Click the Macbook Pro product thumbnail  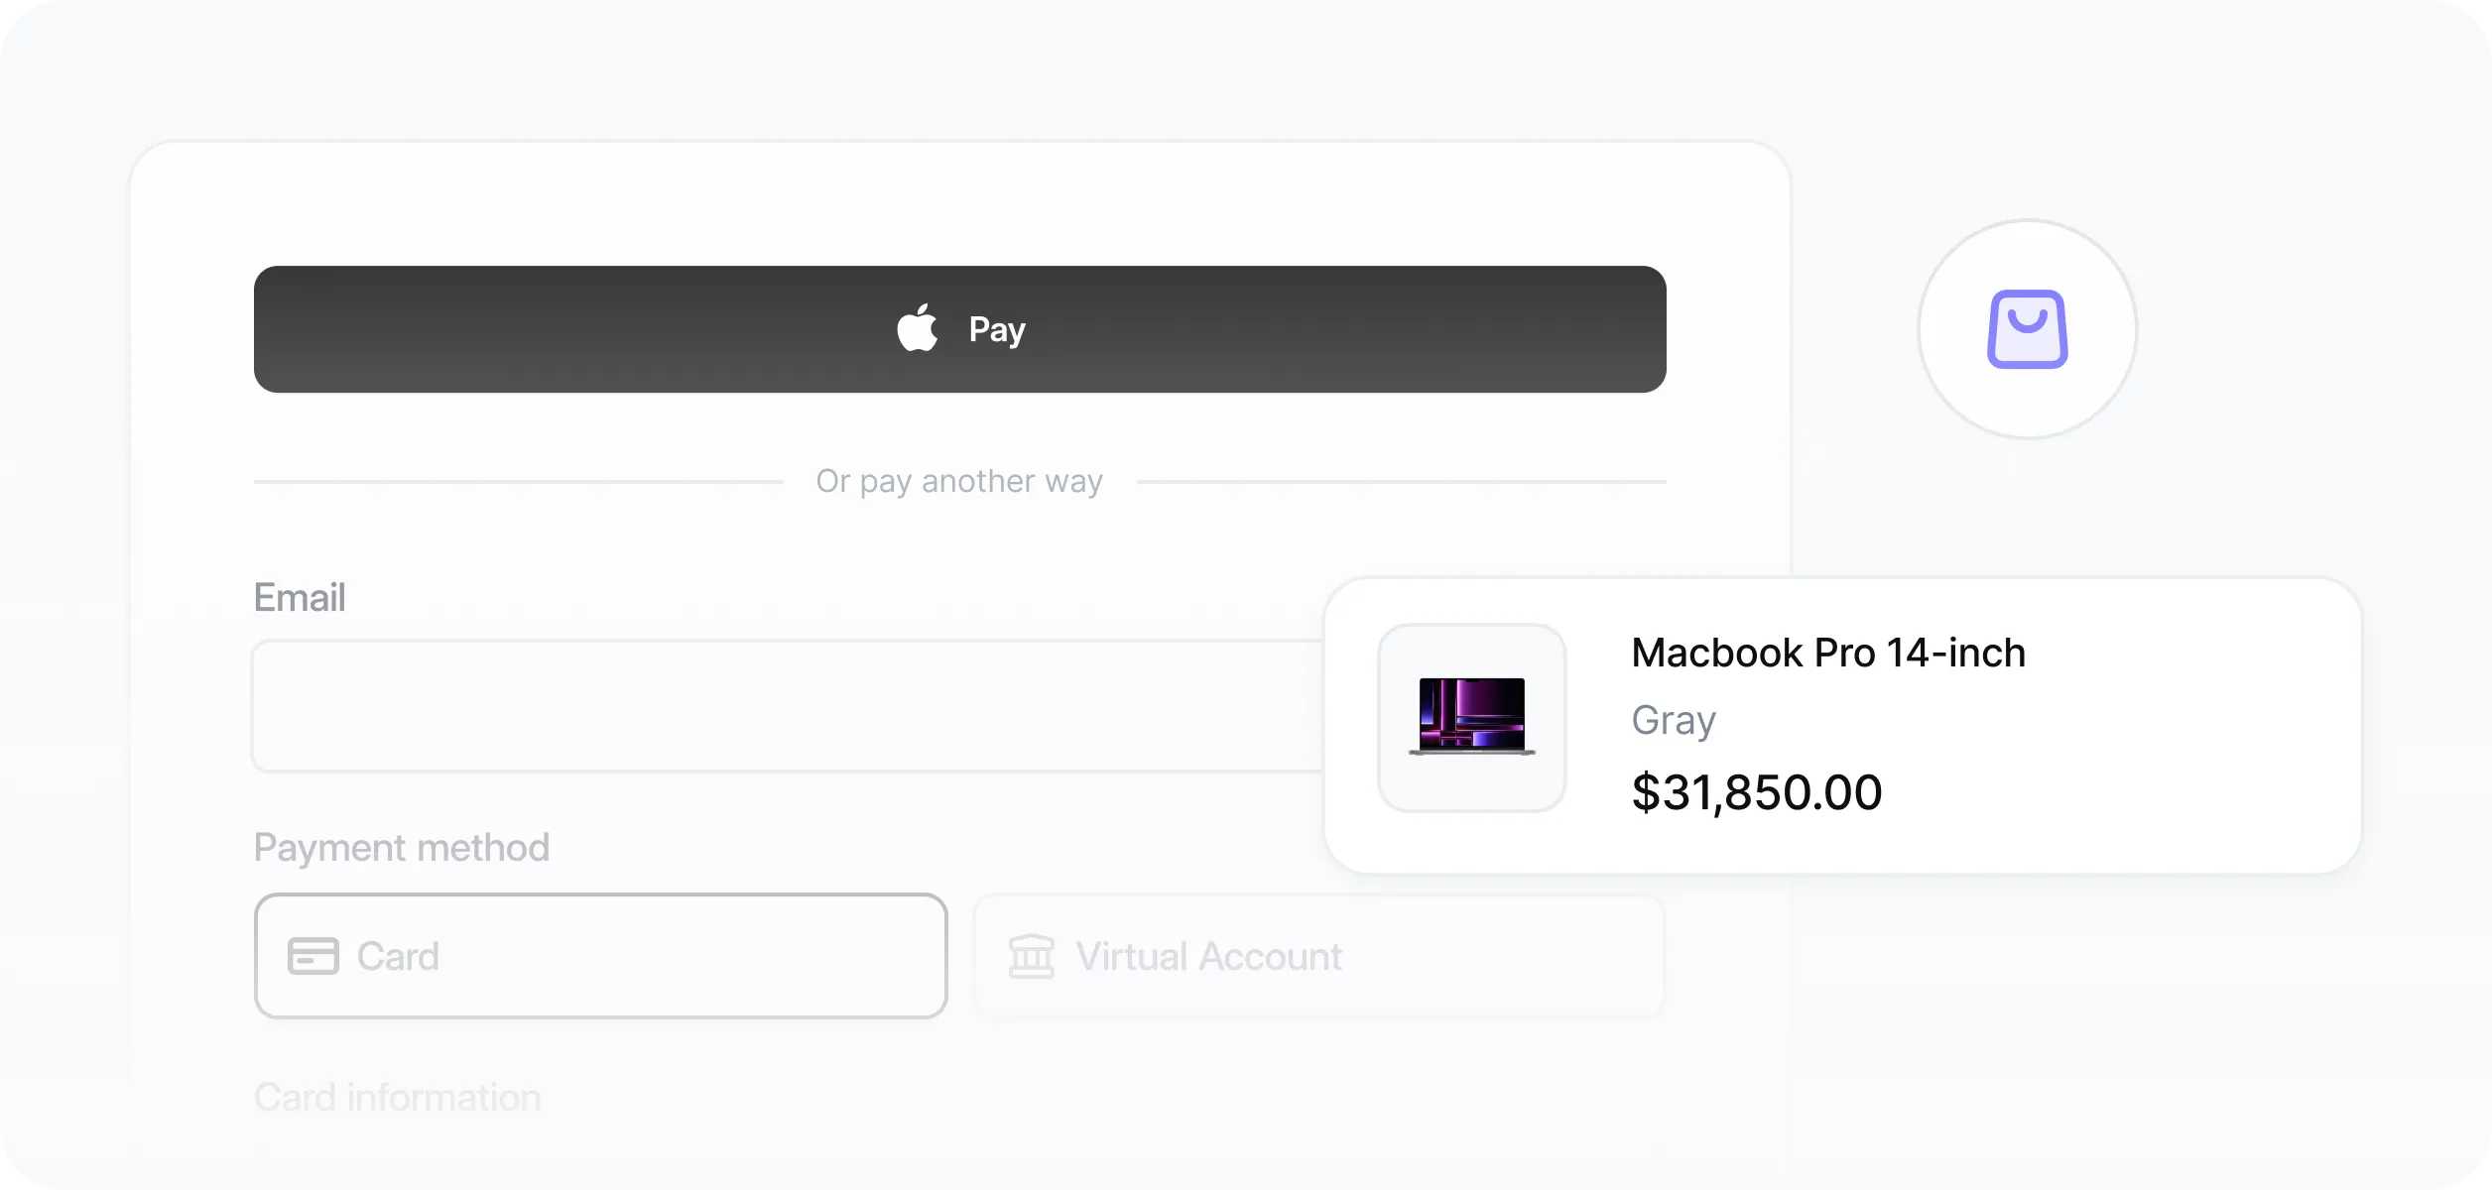tap(1471, 718)
